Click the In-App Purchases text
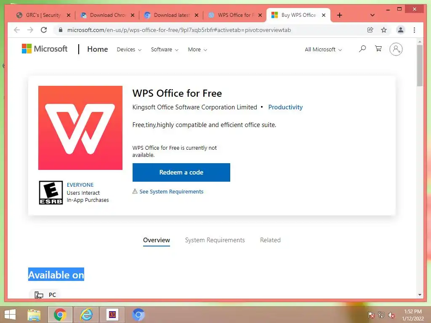431x323 pixels. [88, 200]
